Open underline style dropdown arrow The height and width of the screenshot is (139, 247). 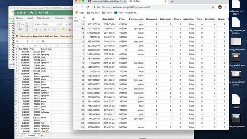click(x=48, y=30)
